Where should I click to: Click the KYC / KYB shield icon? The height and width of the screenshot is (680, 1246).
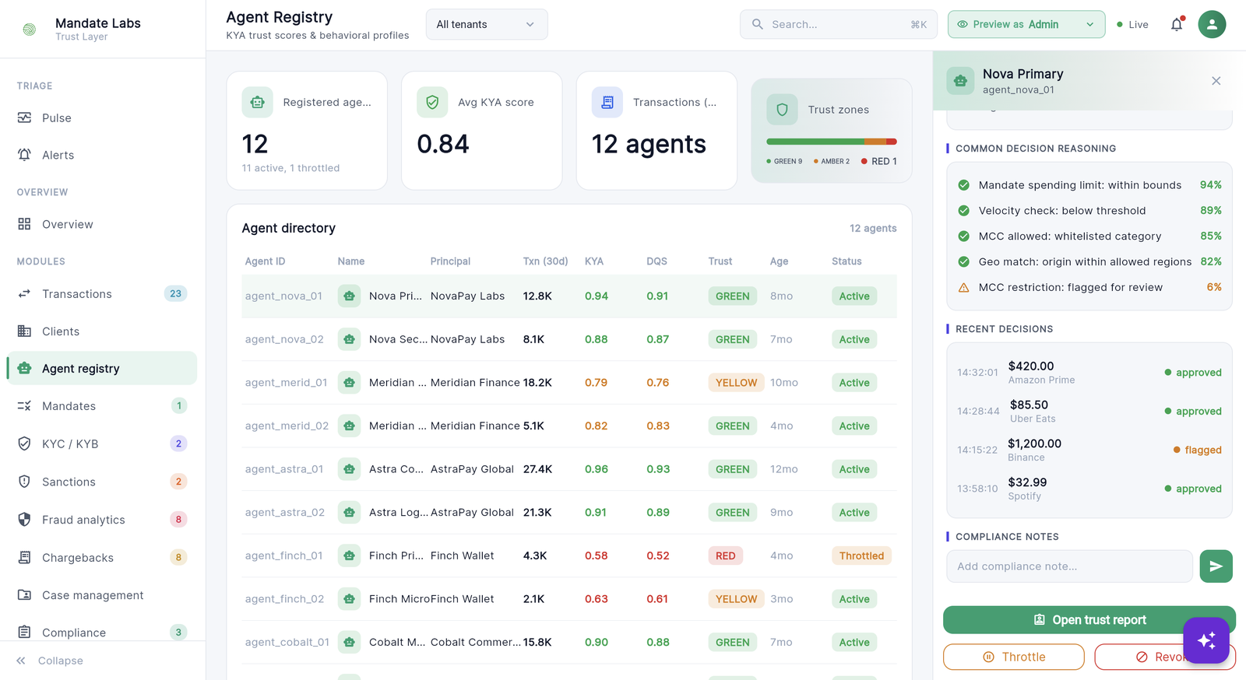pyautogui.click(x=24, y=443)
